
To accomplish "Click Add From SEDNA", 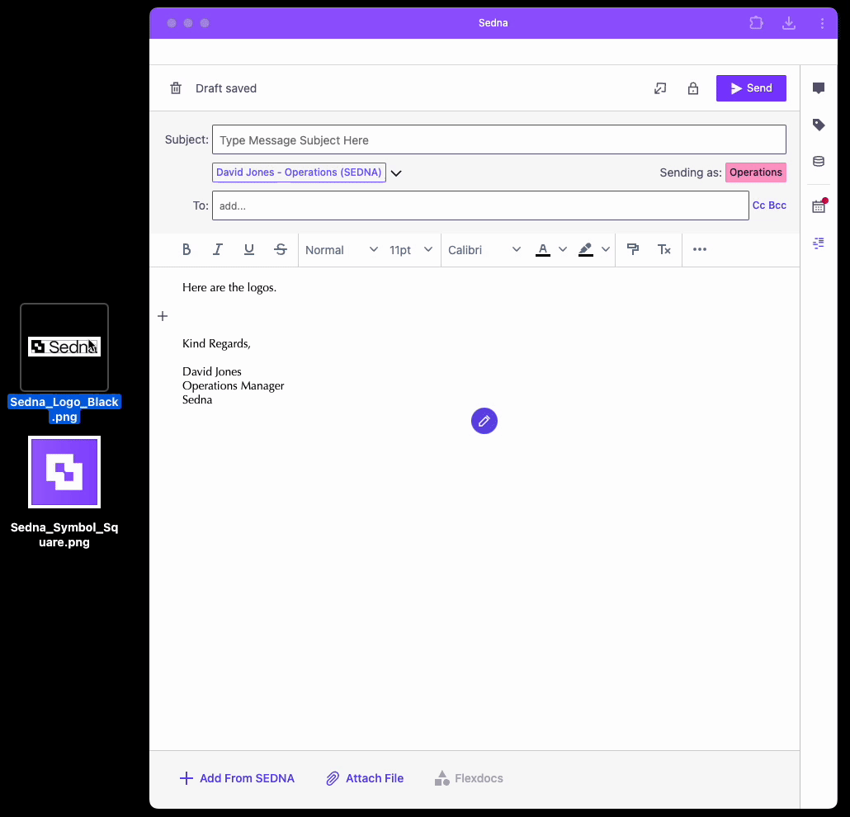I will pos(237,778).
